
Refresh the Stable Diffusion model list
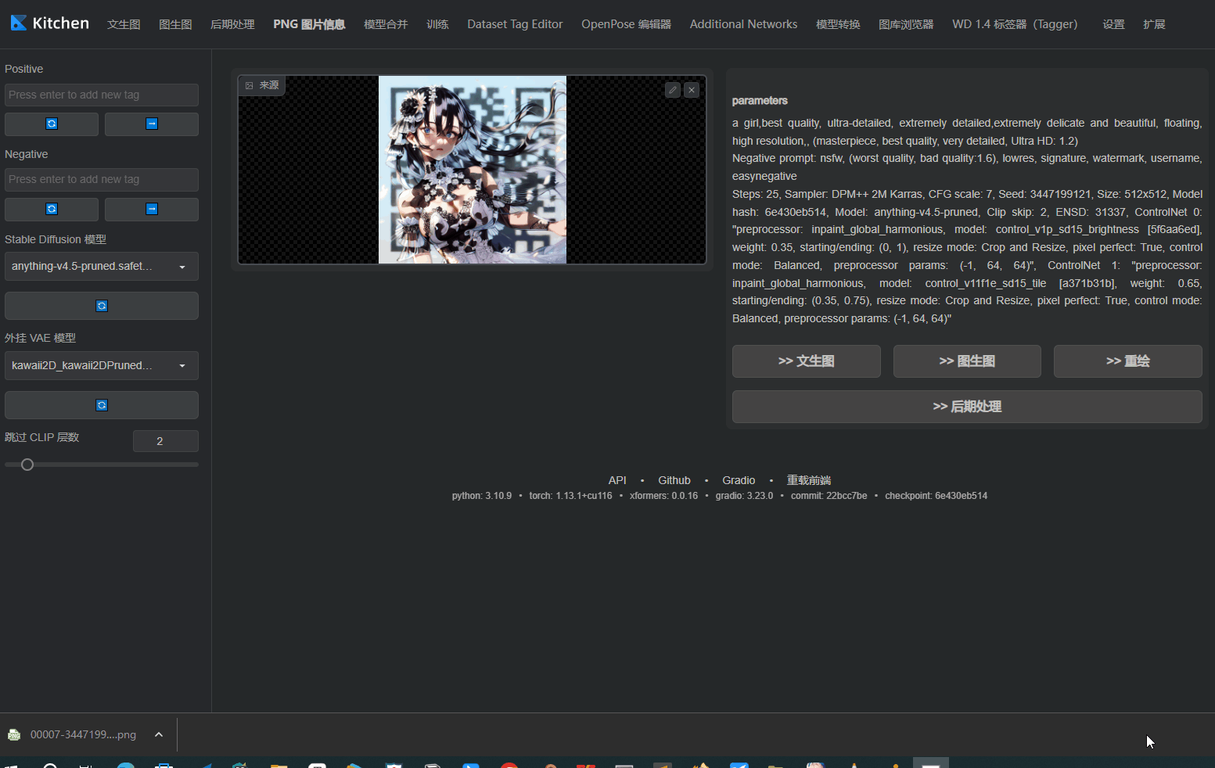(x=102, y=306)
